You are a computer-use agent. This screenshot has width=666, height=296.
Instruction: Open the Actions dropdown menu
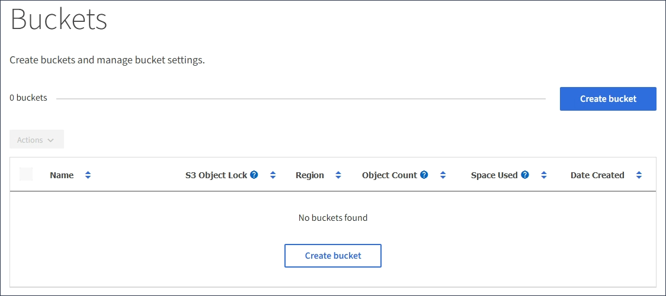click(x=36, y=140)
